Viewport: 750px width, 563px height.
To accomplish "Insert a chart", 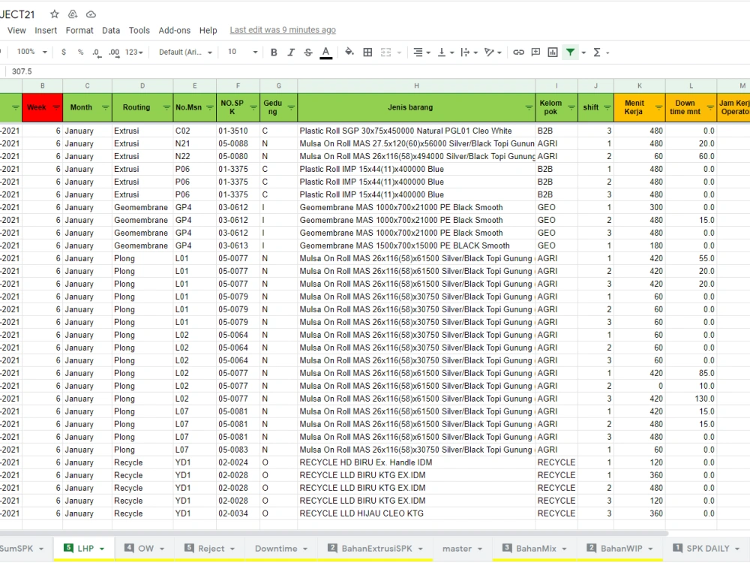I will point(553,52).
